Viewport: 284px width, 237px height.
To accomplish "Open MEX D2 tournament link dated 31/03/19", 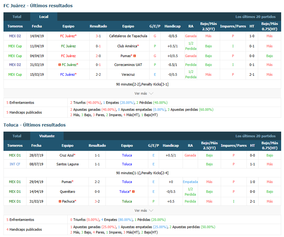I will click(15, 65).
